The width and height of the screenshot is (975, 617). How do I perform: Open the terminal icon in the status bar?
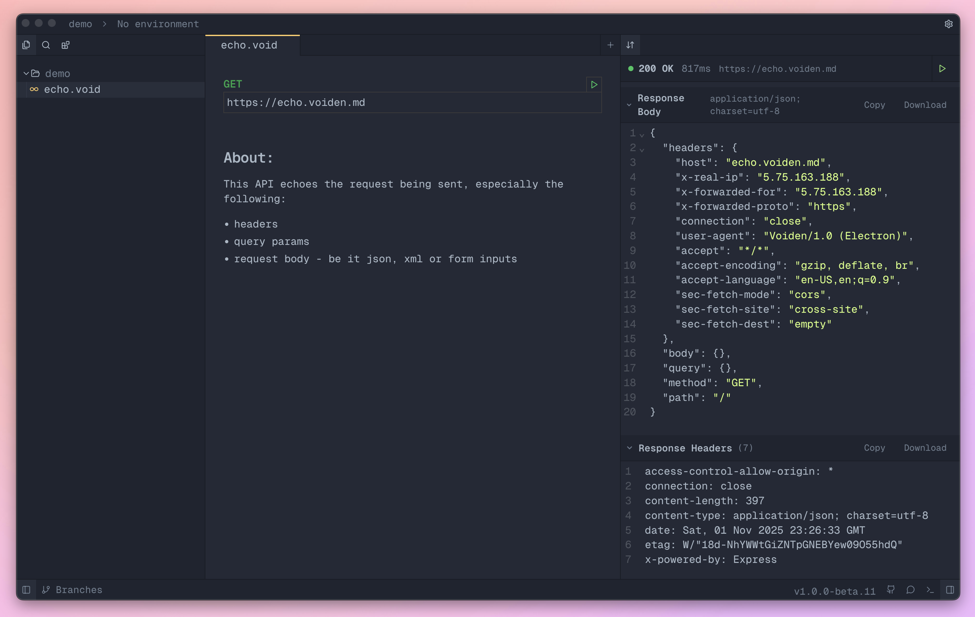point(930,590)
